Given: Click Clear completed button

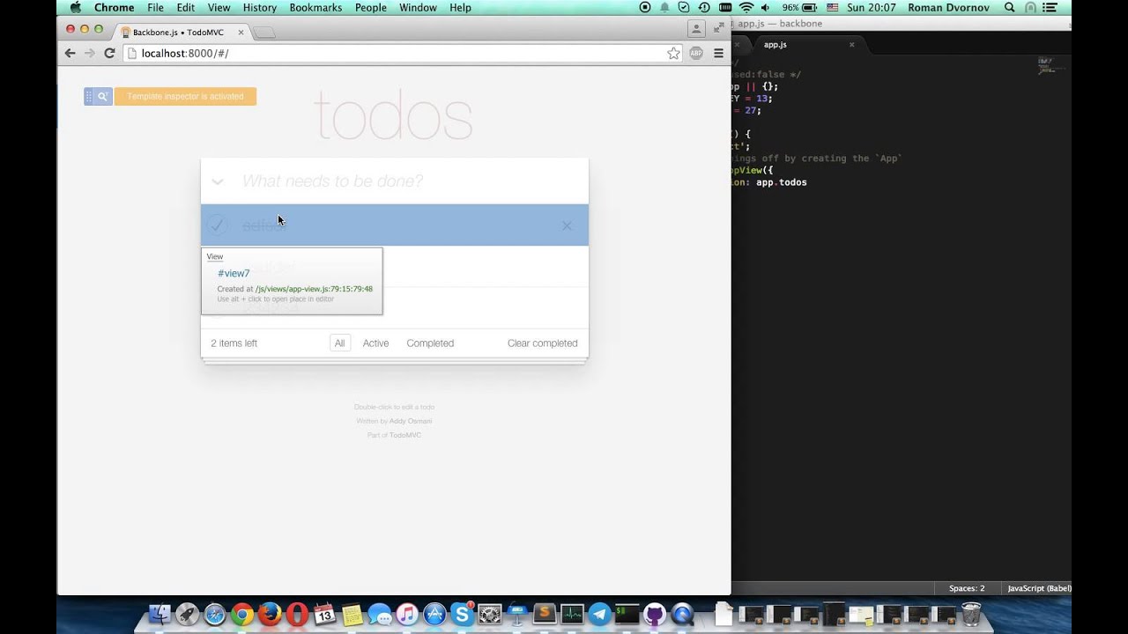Looking at the screenshot, I should tap(543, 343).
